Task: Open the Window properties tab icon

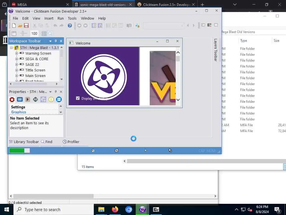Action: tap(20, 99)
